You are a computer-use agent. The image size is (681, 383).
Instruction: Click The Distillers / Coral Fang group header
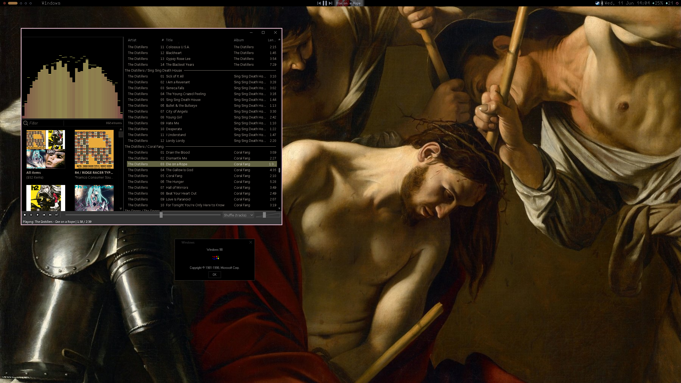click(x=200, y=147)
